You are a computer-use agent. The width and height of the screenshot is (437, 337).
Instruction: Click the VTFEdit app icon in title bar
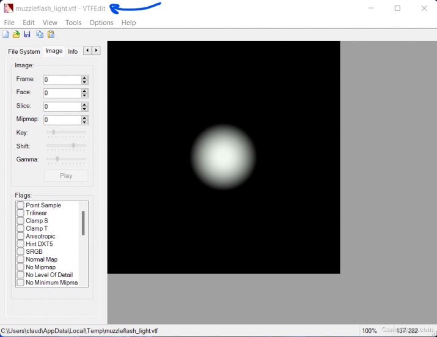(x=9, y=9)
